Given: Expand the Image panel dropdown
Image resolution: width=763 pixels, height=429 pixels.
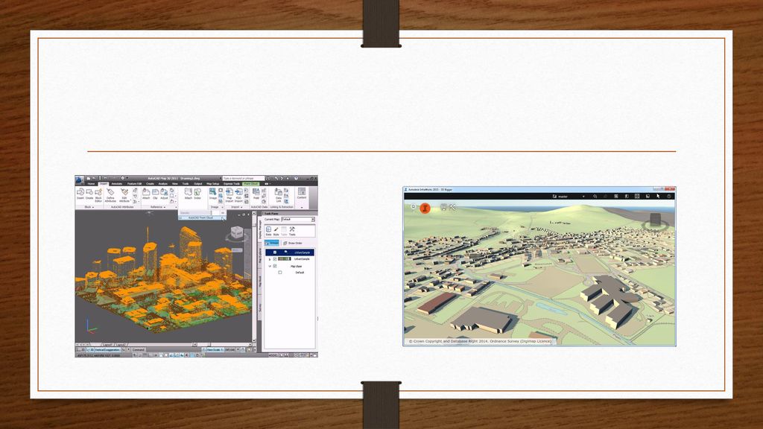Looking at the screenshot, I should [x=222, y=207].
